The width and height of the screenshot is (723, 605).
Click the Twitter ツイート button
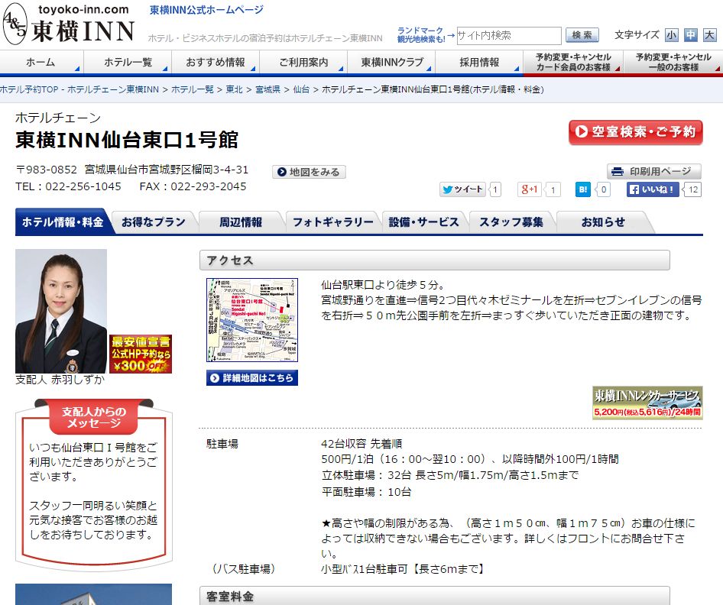tap(462, 189)
